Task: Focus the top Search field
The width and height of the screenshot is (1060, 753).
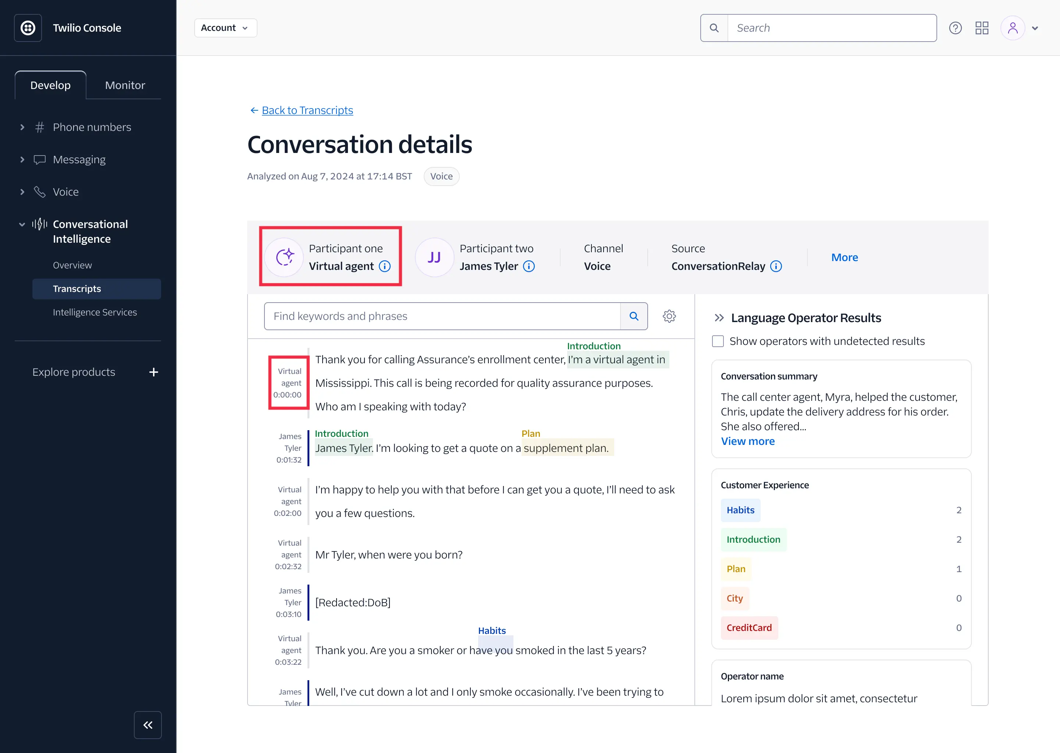Action: click(x=832, y=28)
